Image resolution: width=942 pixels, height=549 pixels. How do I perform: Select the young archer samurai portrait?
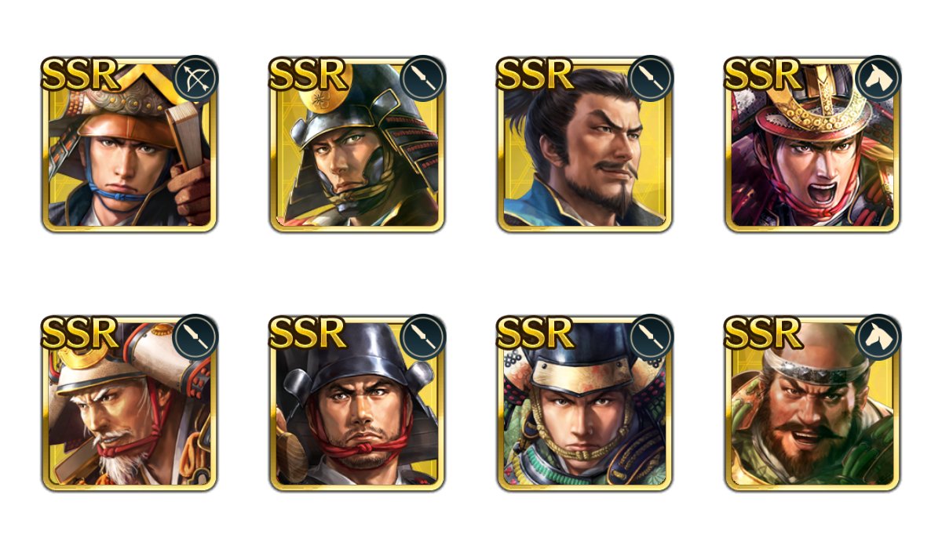click(129, 147)
